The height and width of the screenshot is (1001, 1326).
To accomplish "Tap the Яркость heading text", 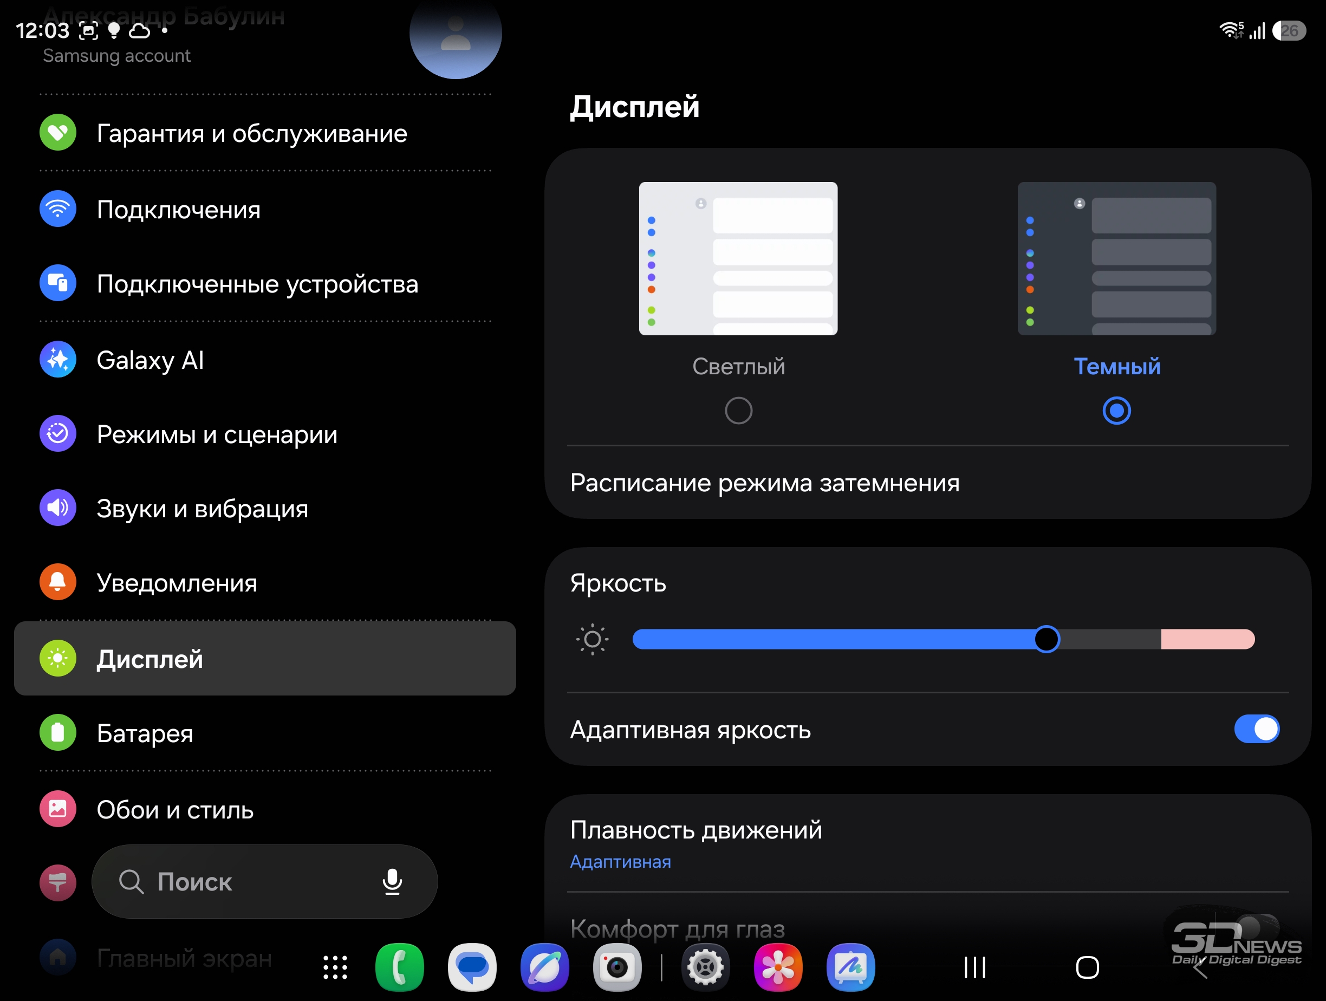I will tap(618, 583).
